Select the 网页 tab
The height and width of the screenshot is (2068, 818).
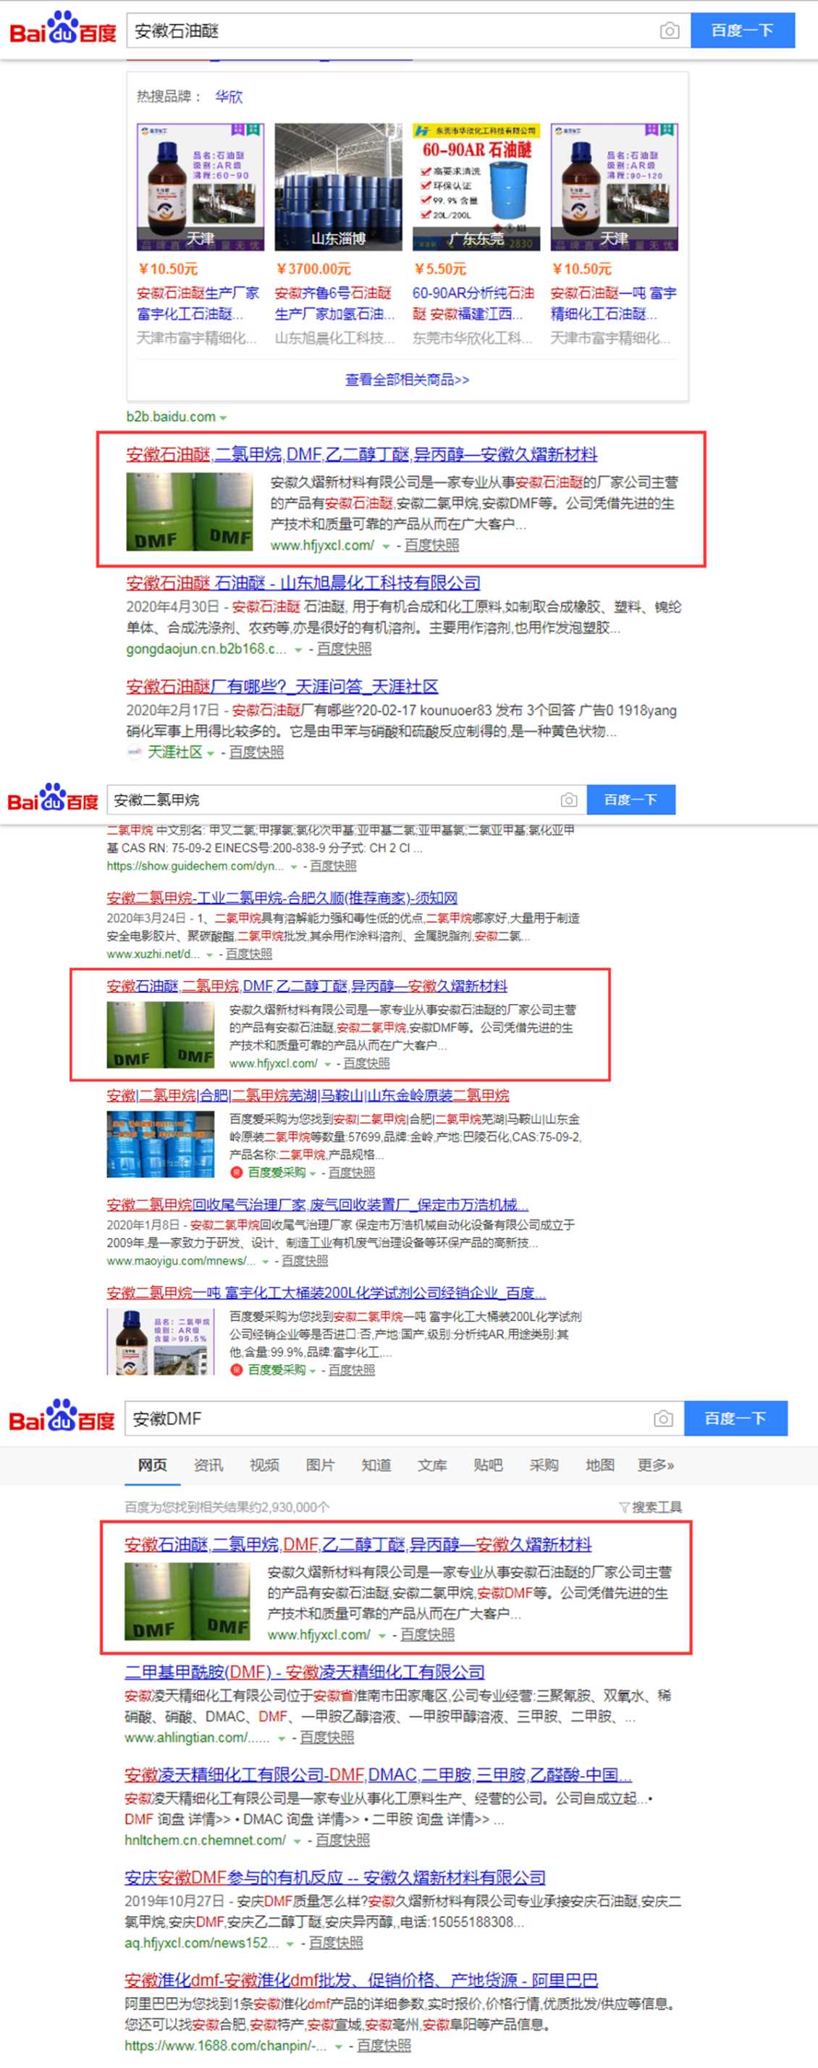click(x=152, y=1465)
